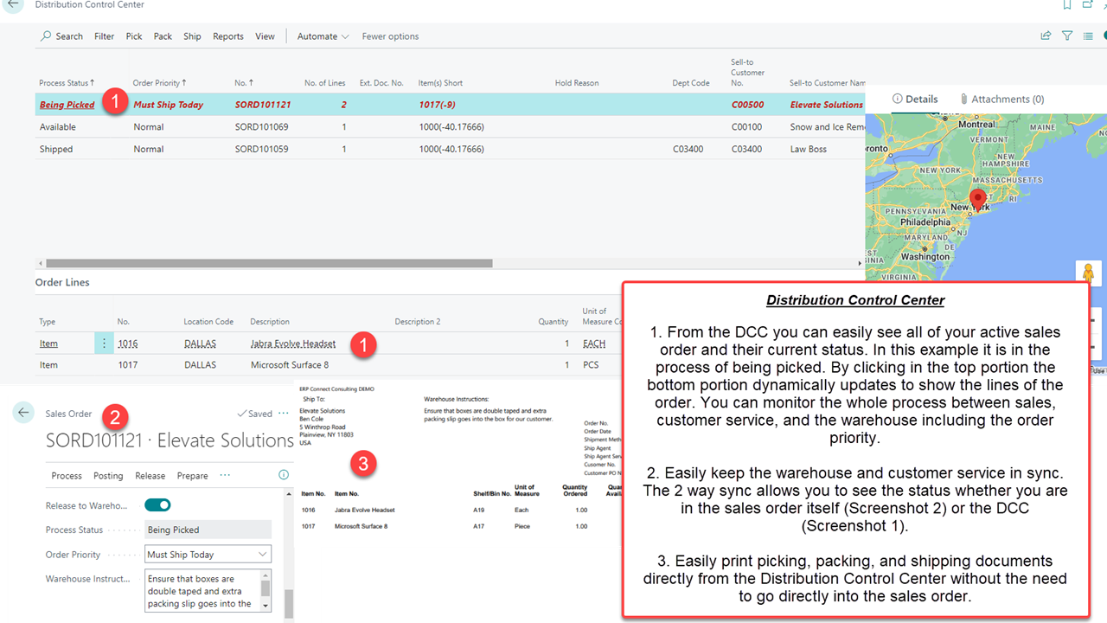Click Fewer options
This screenshot has height=623, width=1107.
[390, 36]
